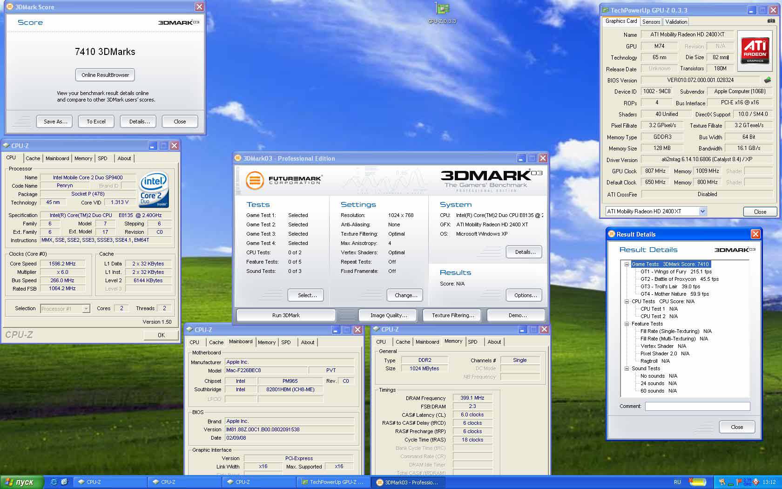Viewport: 782px width, 489px height.
Task: Select the Pixel Shader 2.0 result row
Action: click(665, 353)
